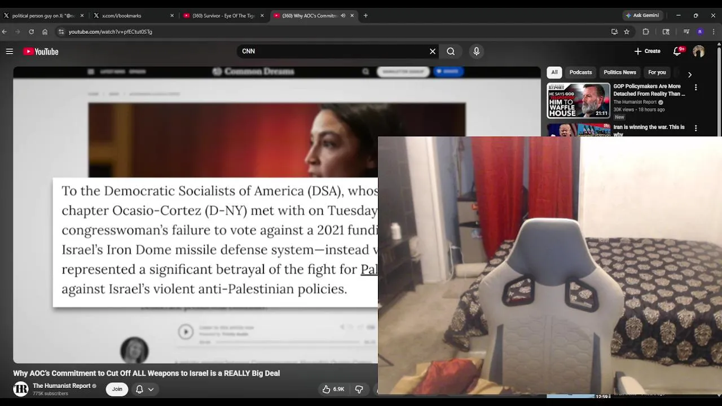This screenshot has height=406, width=722.
Task: Open The Humanist Report channel name link
Action: point(61,386)
